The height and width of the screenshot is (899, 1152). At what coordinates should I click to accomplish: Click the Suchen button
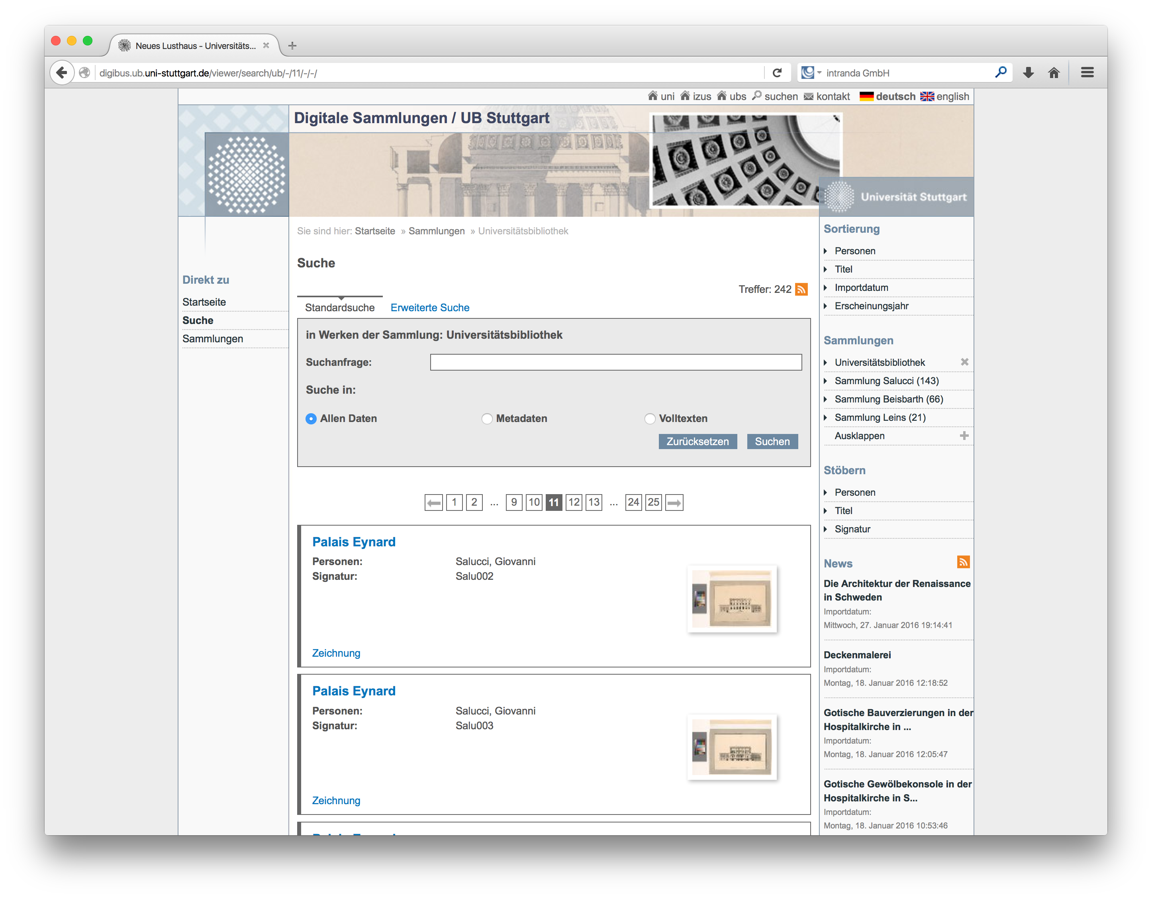(x=772, y=442)
